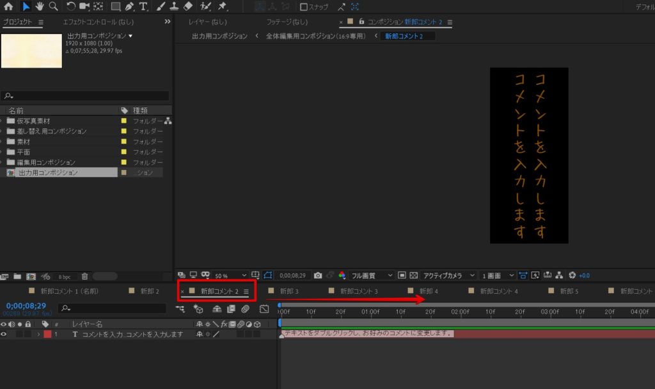655x389 pixels.
Task: Enable the スナップ snapping checkbox
Action: pyautogui.click(x=304, y=7)
